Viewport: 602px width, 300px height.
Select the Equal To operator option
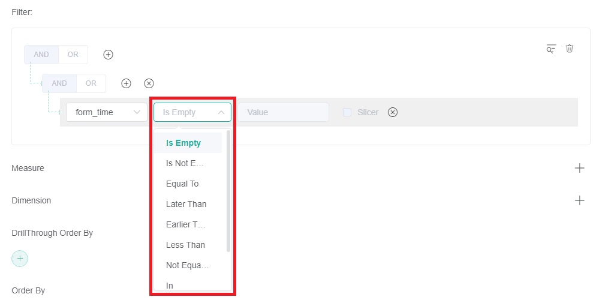pyautogui.click(x=182, y=184)
